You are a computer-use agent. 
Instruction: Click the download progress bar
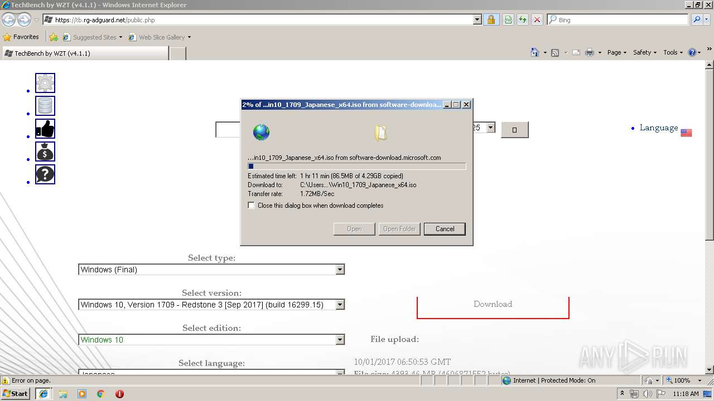click(x=356, y=166)
